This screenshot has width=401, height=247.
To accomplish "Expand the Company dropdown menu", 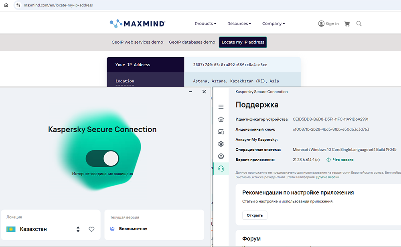I will (x=273, y=24).
